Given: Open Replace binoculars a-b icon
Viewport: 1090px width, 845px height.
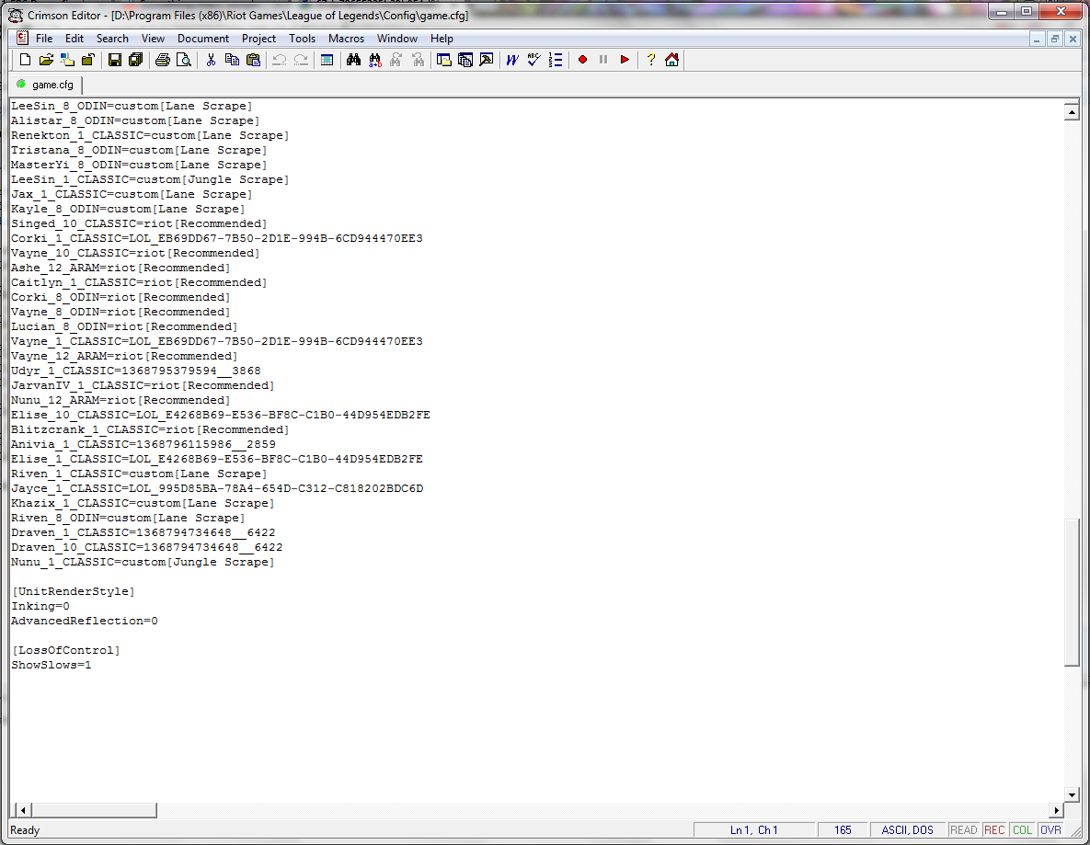Looking at the screenshot, I should pyautogui.click(x=375, y=60).
